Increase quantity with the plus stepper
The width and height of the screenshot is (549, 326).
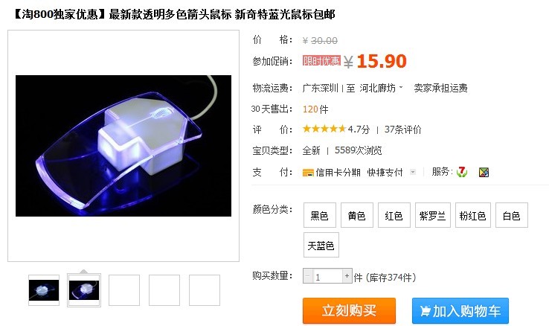coord(347,276)
